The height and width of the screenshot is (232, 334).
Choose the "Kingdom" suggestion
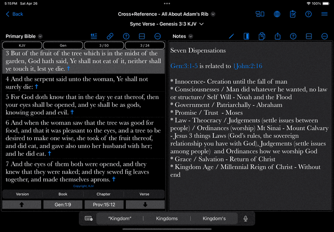120,218
